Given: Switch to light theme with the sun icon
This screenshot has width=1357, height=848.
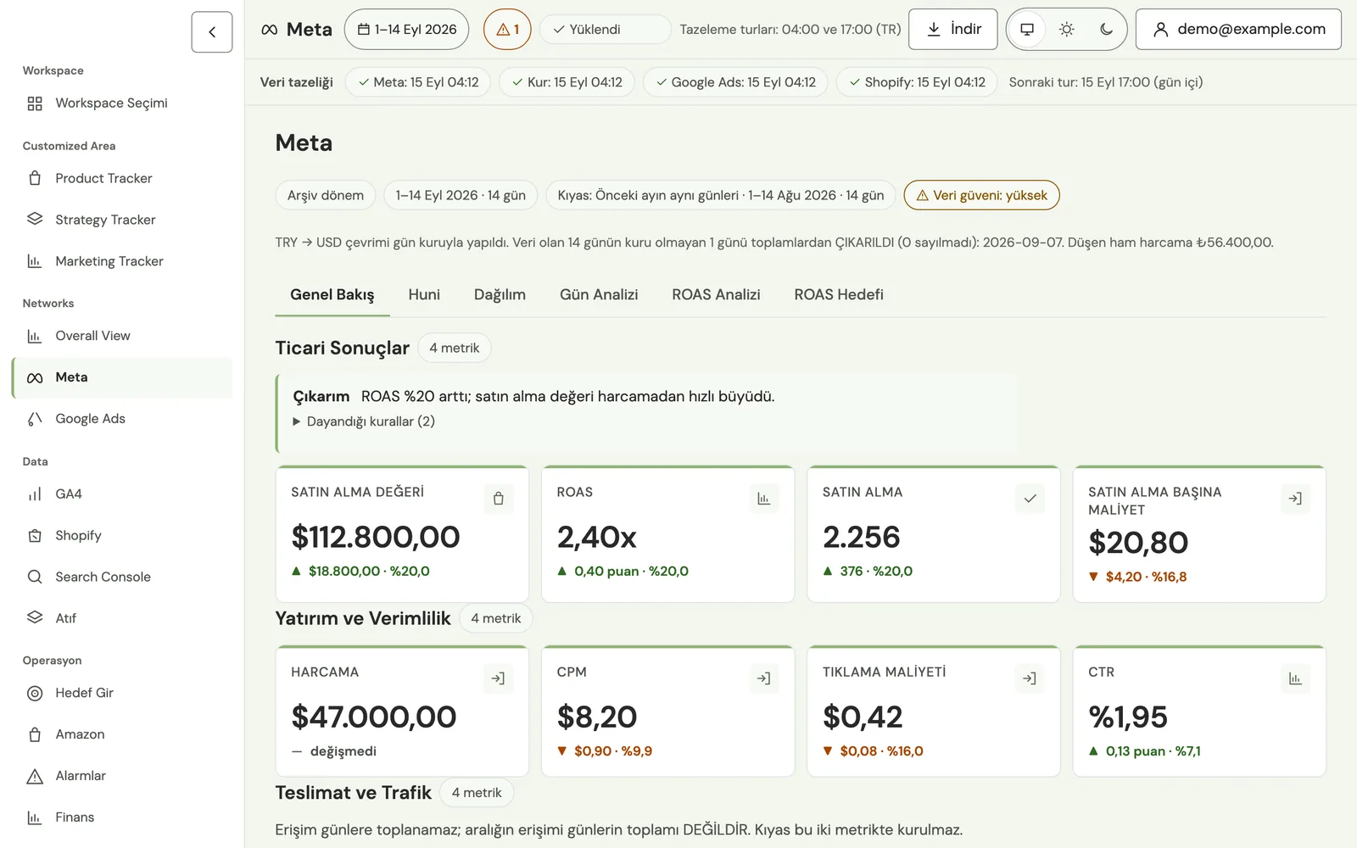Looking at the screenshot, I should coord(1067,30).
